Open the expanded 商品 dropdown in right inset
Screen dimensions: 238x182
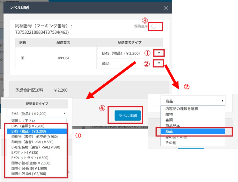[193, 101]
